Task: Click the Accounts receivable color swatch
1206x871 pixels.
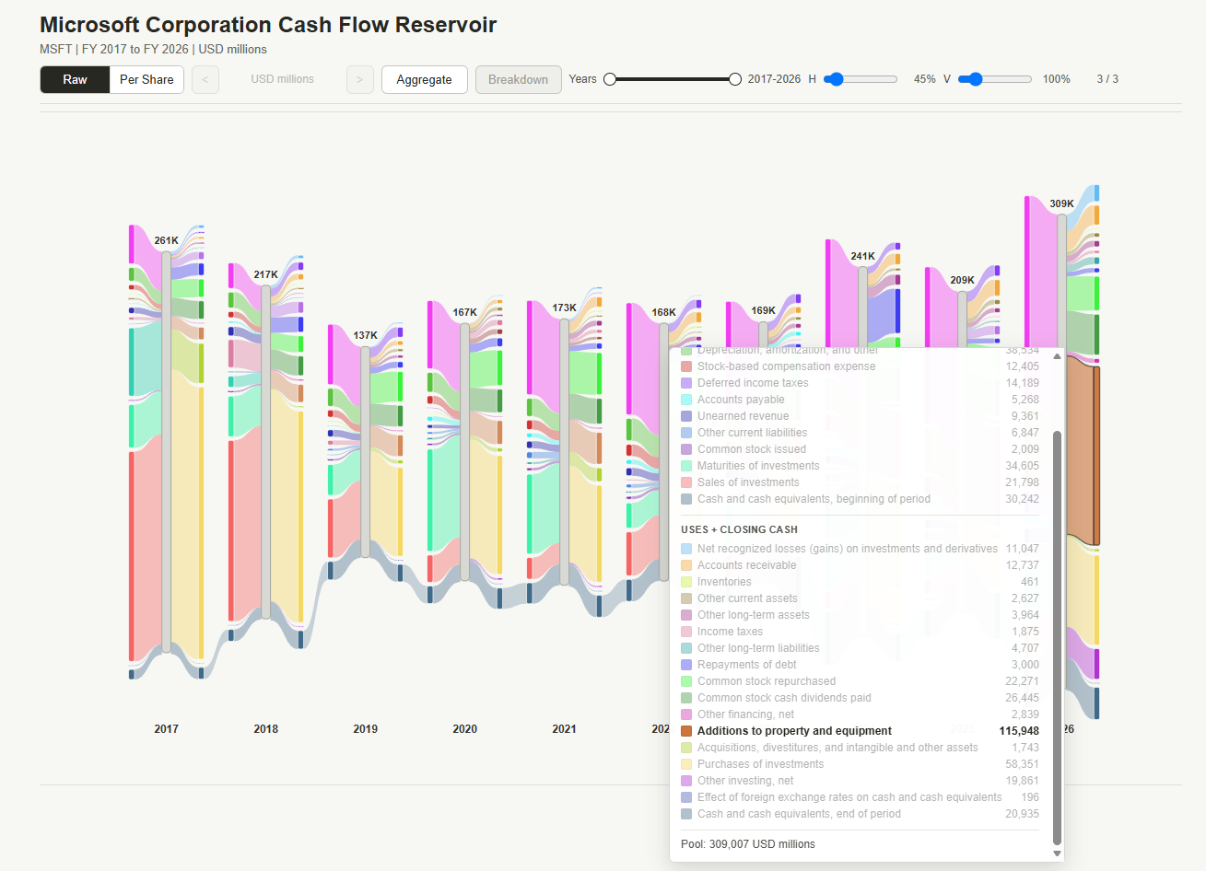Action: coord(686,565)
